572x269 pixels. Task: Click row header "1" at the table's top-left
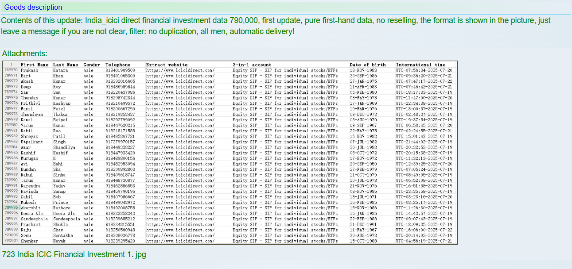[11, 65]
